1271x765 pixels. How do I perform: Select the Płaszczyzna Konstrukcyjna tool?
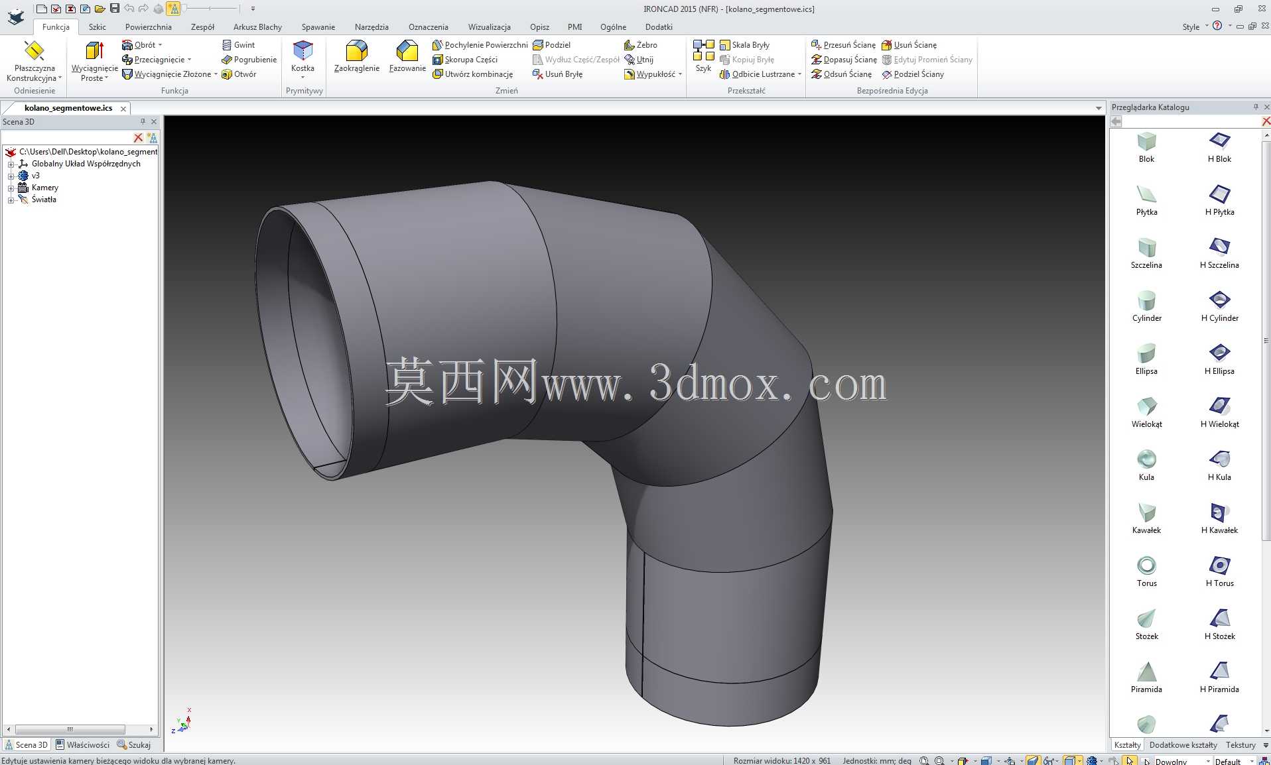click(x=34, y=60)
